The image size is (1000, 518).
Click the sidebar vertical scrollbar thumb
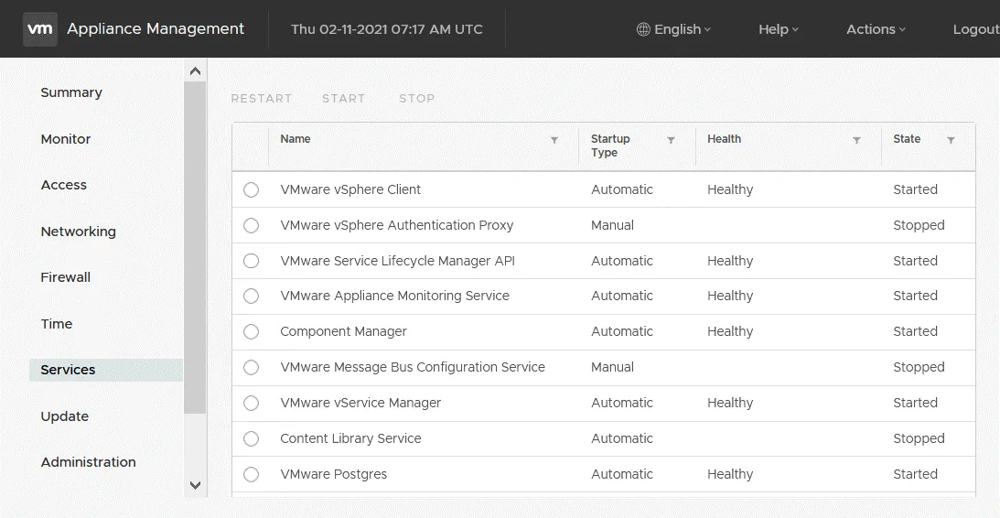195,247
